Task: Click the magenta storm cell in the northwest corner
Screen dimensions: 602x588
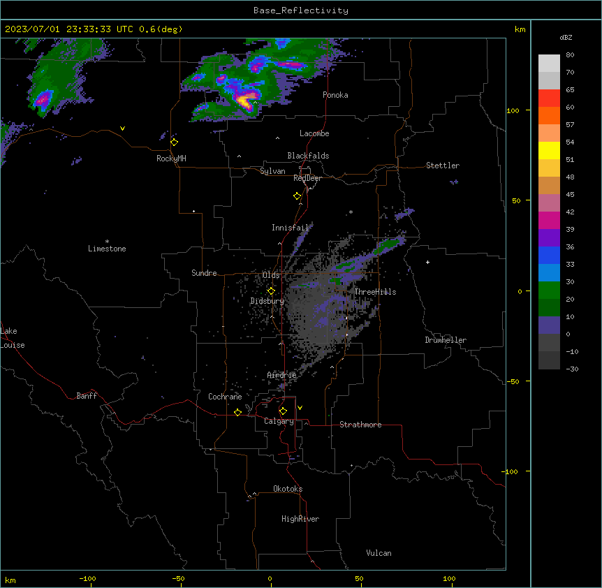Action: 43,99
